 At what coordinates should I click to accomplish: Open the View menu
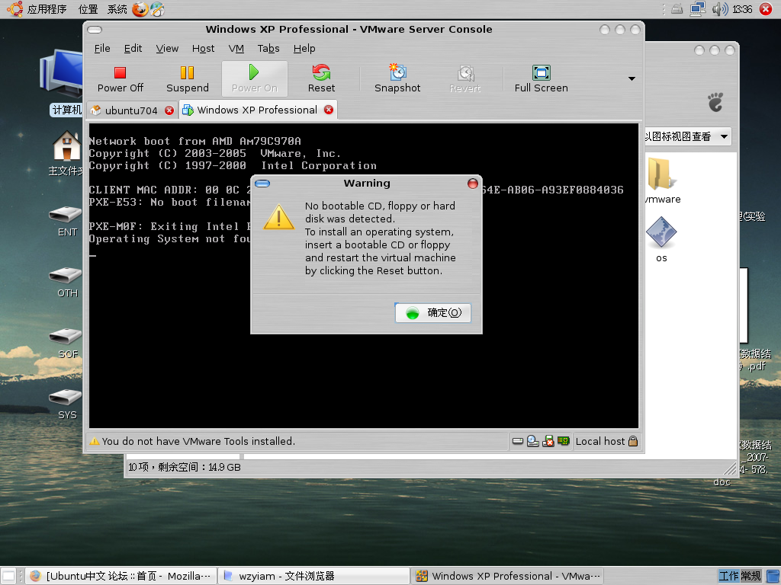click(167, 48)
